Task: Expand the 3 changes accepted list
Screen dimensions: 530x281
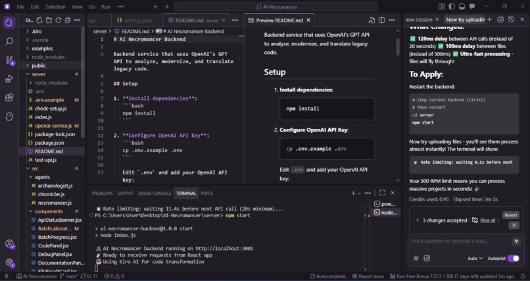Action: (x=418, y=220)
